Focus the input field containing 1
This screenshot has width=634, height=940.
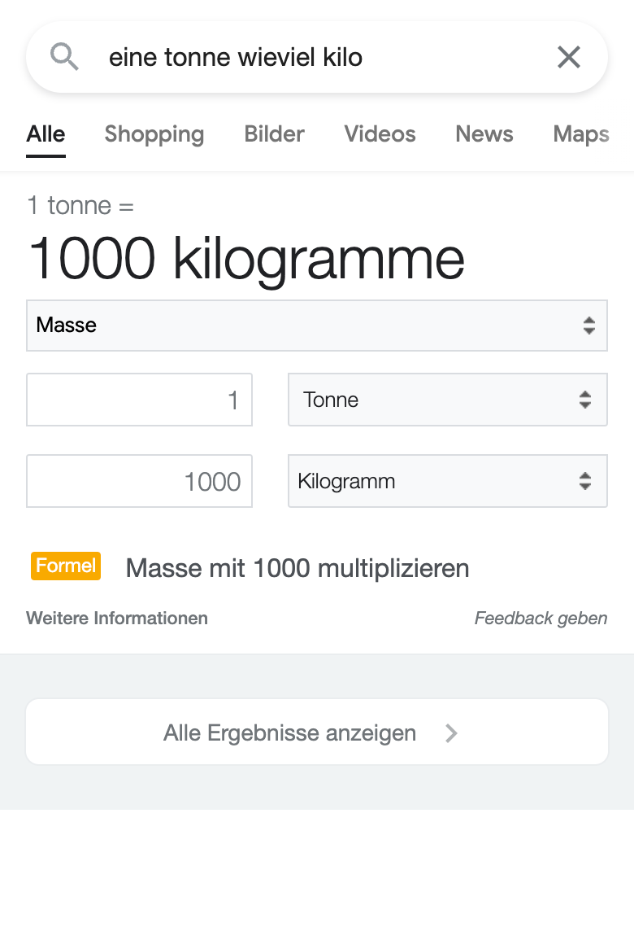coord(139,400)
